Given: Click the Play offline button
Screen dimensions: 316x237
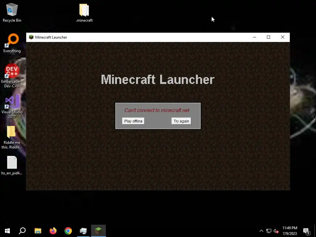Looking at the screenshot, I should tap(133, 121).
